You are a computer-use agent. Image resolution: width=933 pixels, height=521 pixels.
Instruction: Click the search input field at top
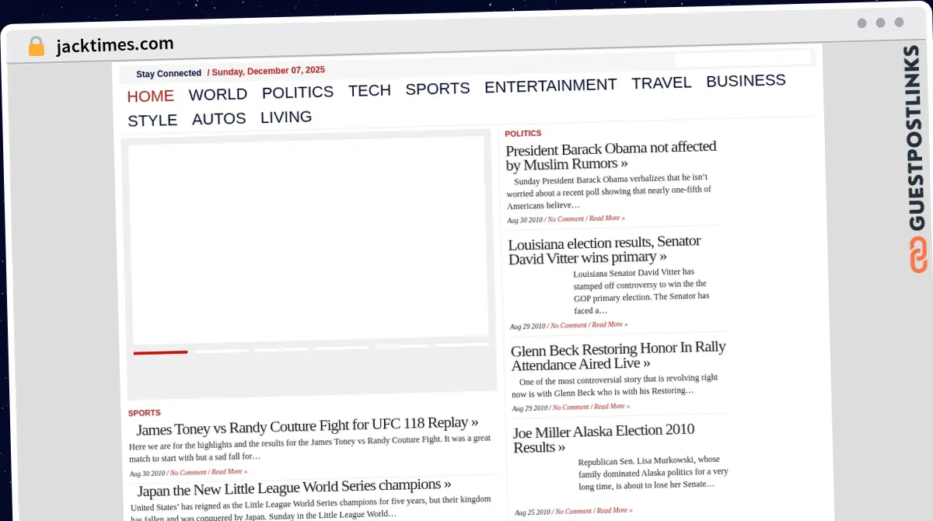(x=742, y=58)
